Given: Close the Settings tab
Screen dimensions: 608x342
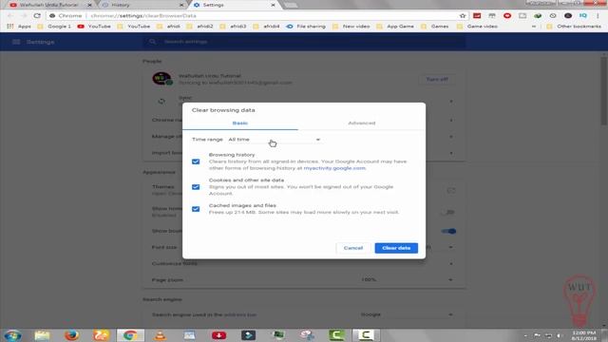Looking at the screenshot, I should coord(273,5).
